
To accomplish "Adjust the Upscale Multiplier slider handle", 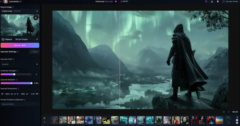I will click(31, 83).
